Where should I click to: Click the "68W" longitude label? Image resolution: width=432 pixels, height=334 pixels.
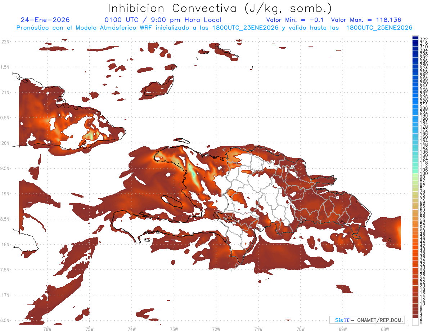point(384,329)
